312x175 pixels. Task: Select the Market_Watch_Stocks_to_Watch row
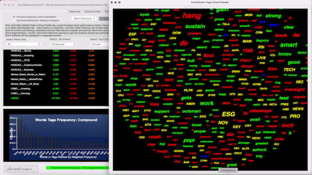56,75
